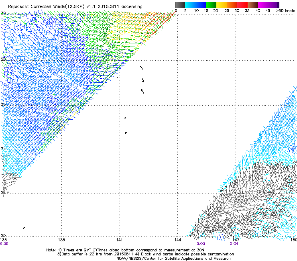
Task: Click the longitude label '144'
Action: coord(178,240)
